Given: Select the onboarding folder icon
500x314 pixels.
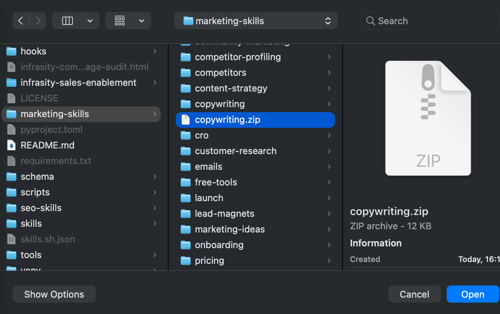Looking at the screenshot, I should (x=186, y=245).
